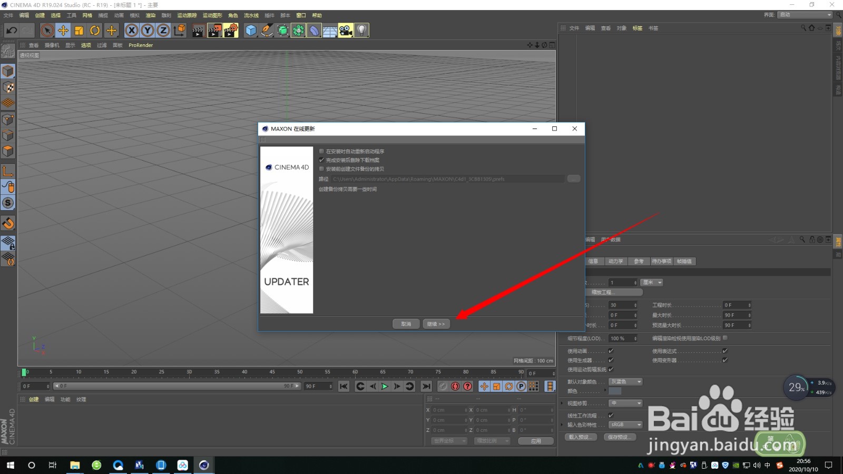Add a Camera object
Image resolution: width=843 pixels, height=474 pixels.
(x=346, y=31)
